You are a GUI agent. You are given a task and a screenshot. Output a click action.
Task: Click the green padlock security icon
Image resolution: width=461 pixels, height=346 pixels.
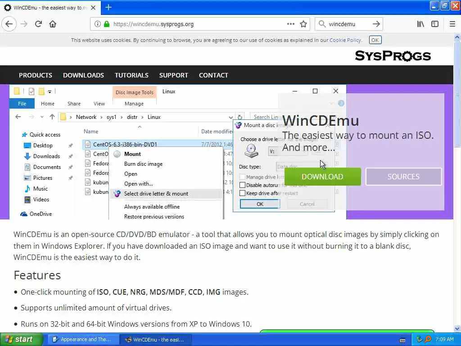106,24
